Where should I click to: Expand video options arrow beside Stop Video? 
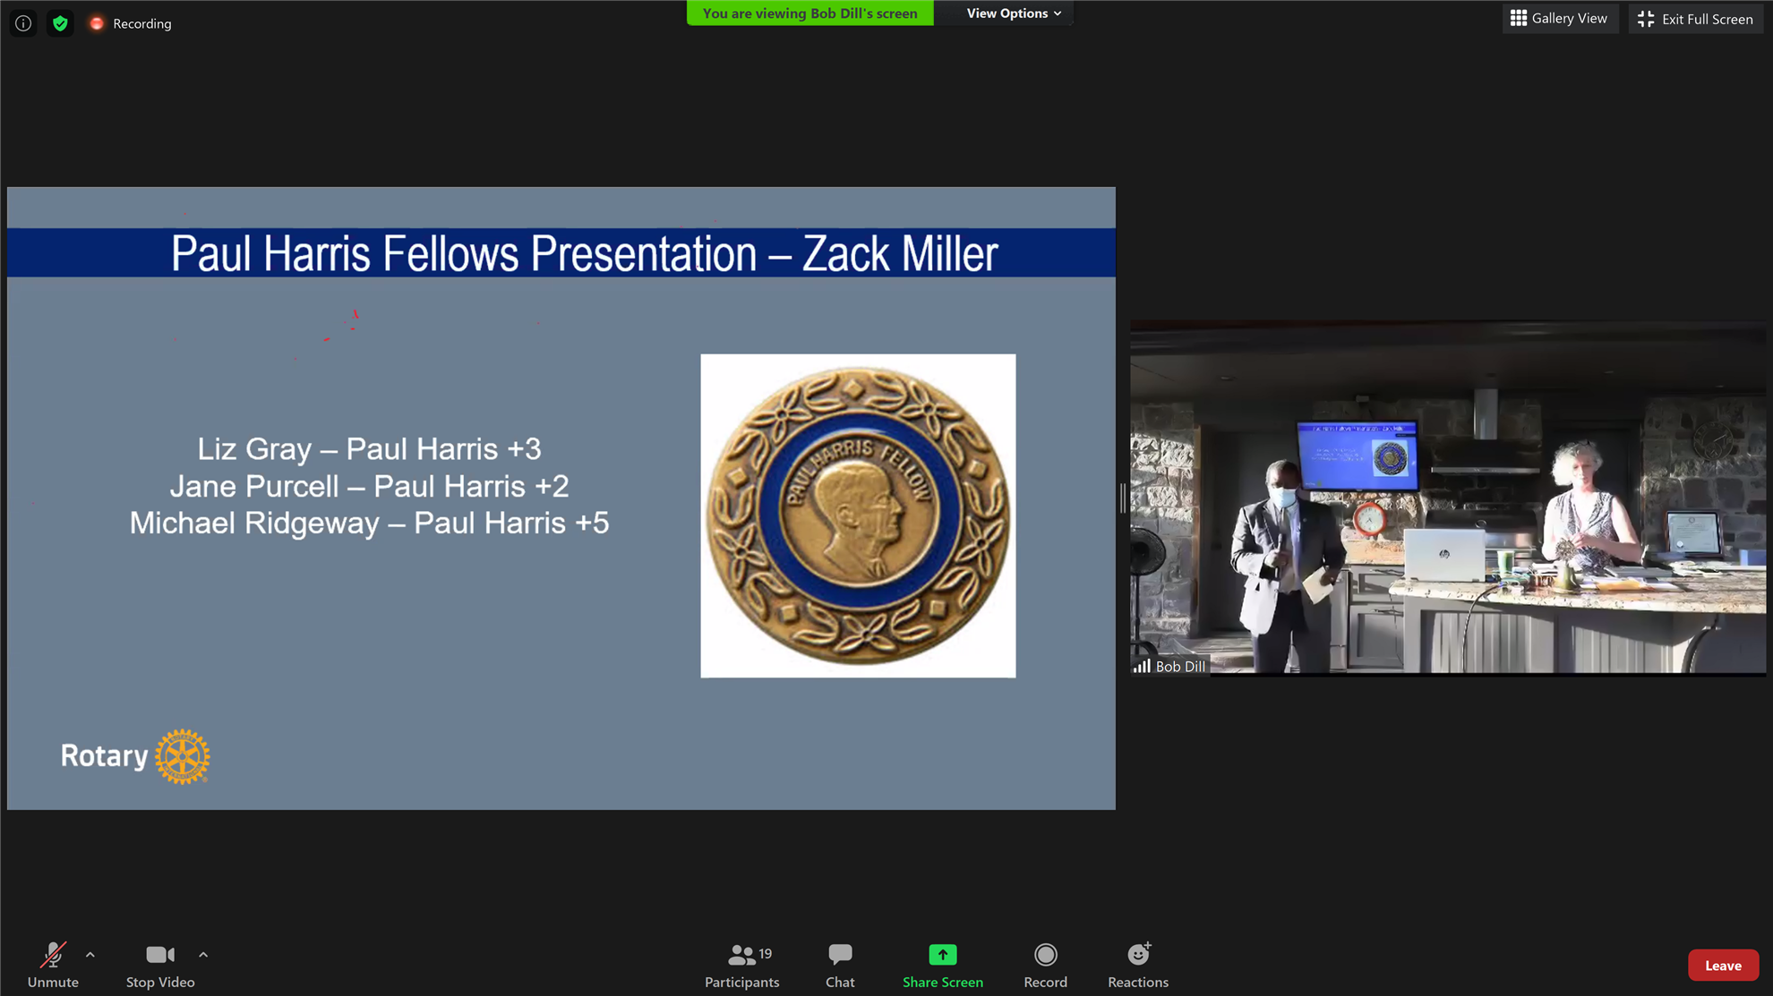point(203,955)
